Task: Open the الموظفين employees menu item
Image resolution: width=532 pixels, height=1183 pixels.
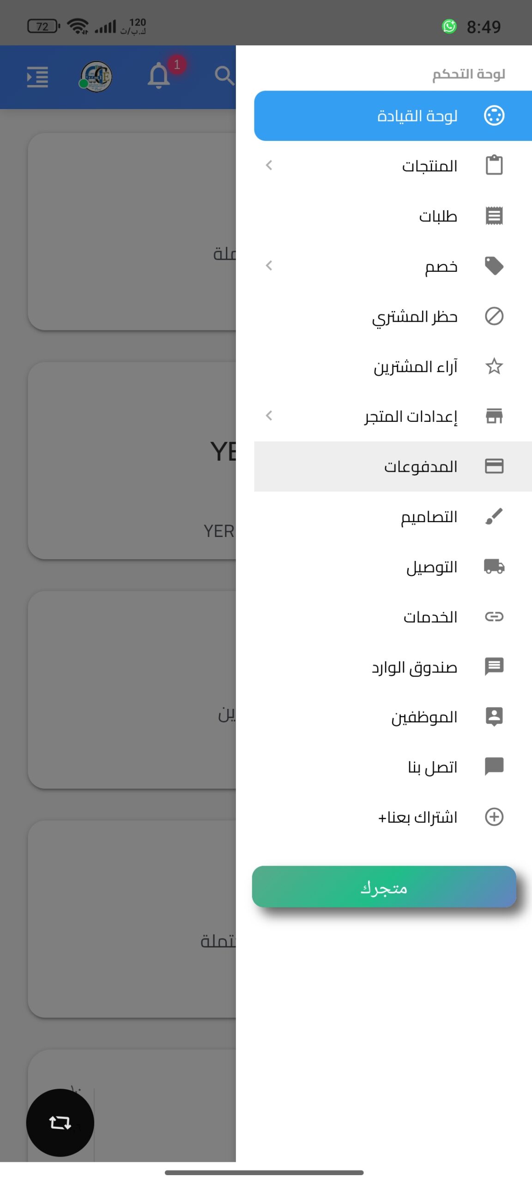Action: click(424, 717)
